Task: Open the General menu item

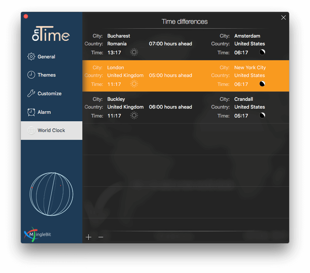Action: pos(51,57)
